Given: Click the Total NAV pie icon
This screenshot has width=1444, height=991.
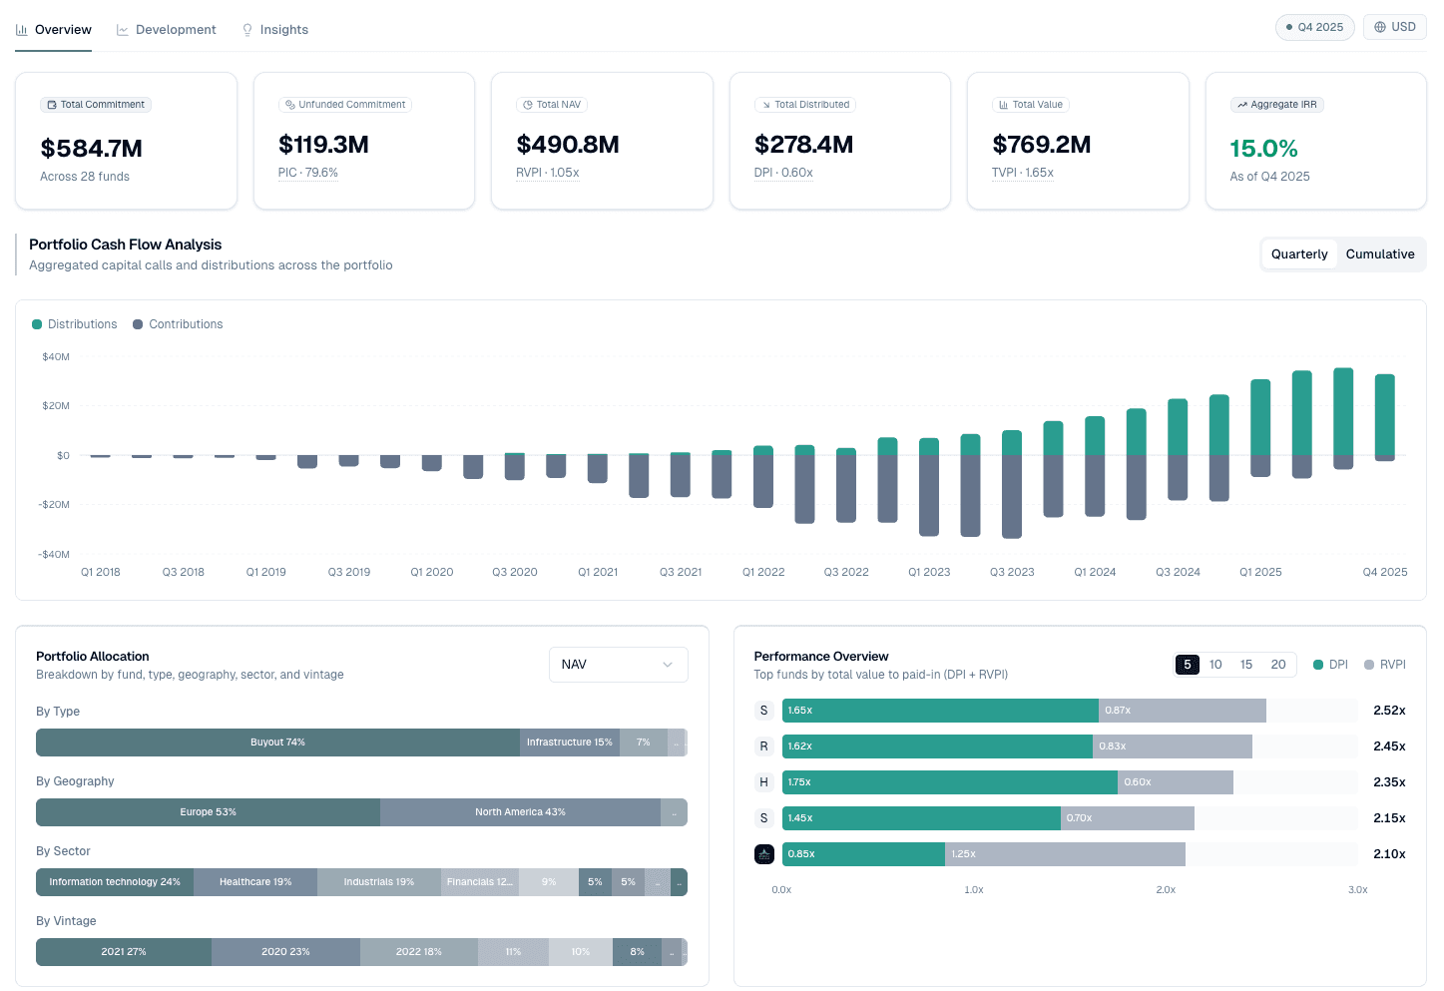Looking at the screenshot, I should 528,105.
